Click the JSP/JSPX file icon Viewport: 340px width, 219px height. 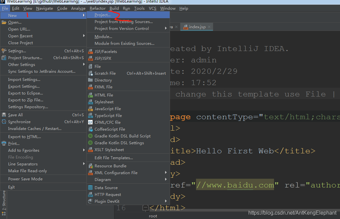(x=90, y=58)
